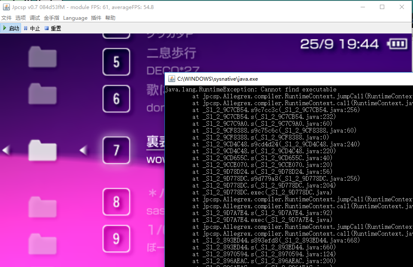This screenshot has width=413, height=267.
Task: Click the song title 二息歩行
Action: click(171, 53)
